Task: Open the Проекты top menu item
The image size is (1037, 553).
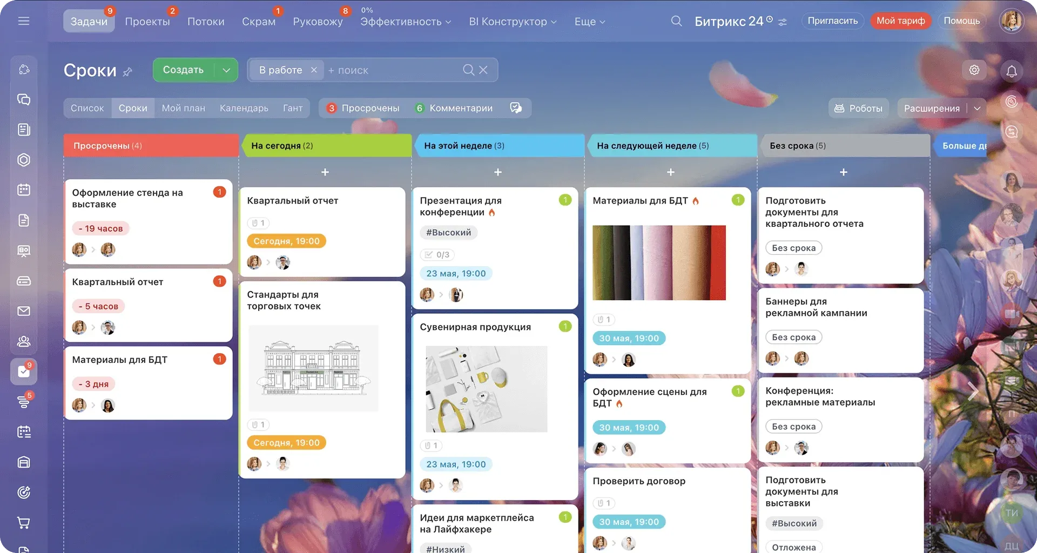Action: [x=147, y=22]
